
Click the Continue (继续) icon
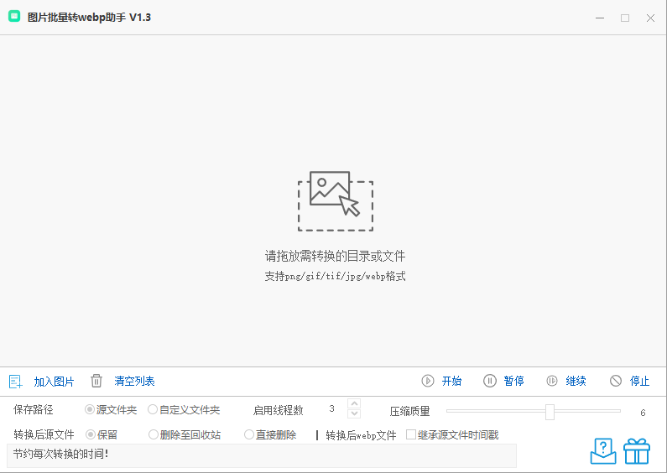[552, 381]
